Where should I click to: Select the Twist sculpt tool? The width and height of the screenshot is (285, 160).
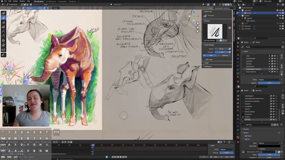(x=4, y=40)
